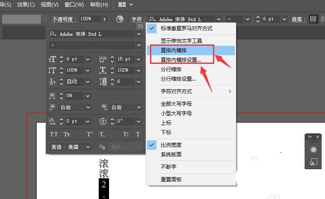325x199 pixels.
Task: Click the overlapping squares icon in floating panel
Action: pyautogui.click(x=313, y=162)
